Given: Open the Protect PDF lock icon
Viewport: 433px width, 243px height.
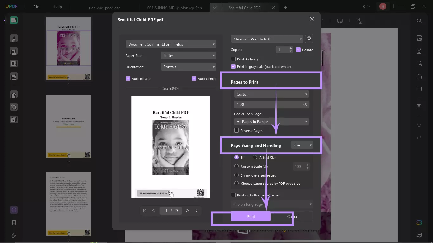Looking at the screenshot, I should pyautogui.click(x=419, y=64).
